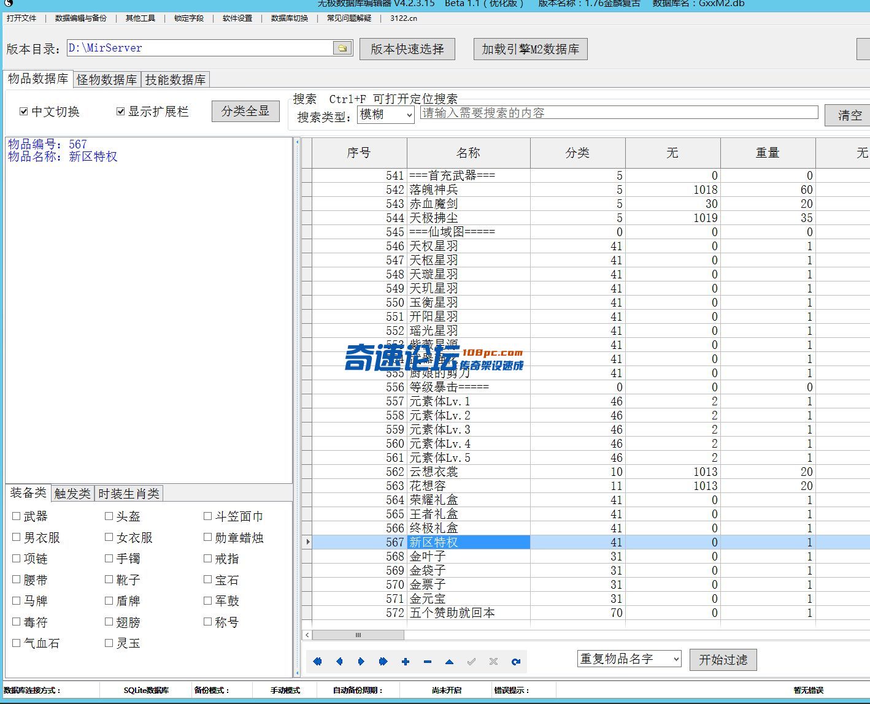Click the 重量 column header
This screenshot has height=704, width=870.
pyautogui.click(x=768, y=153)
